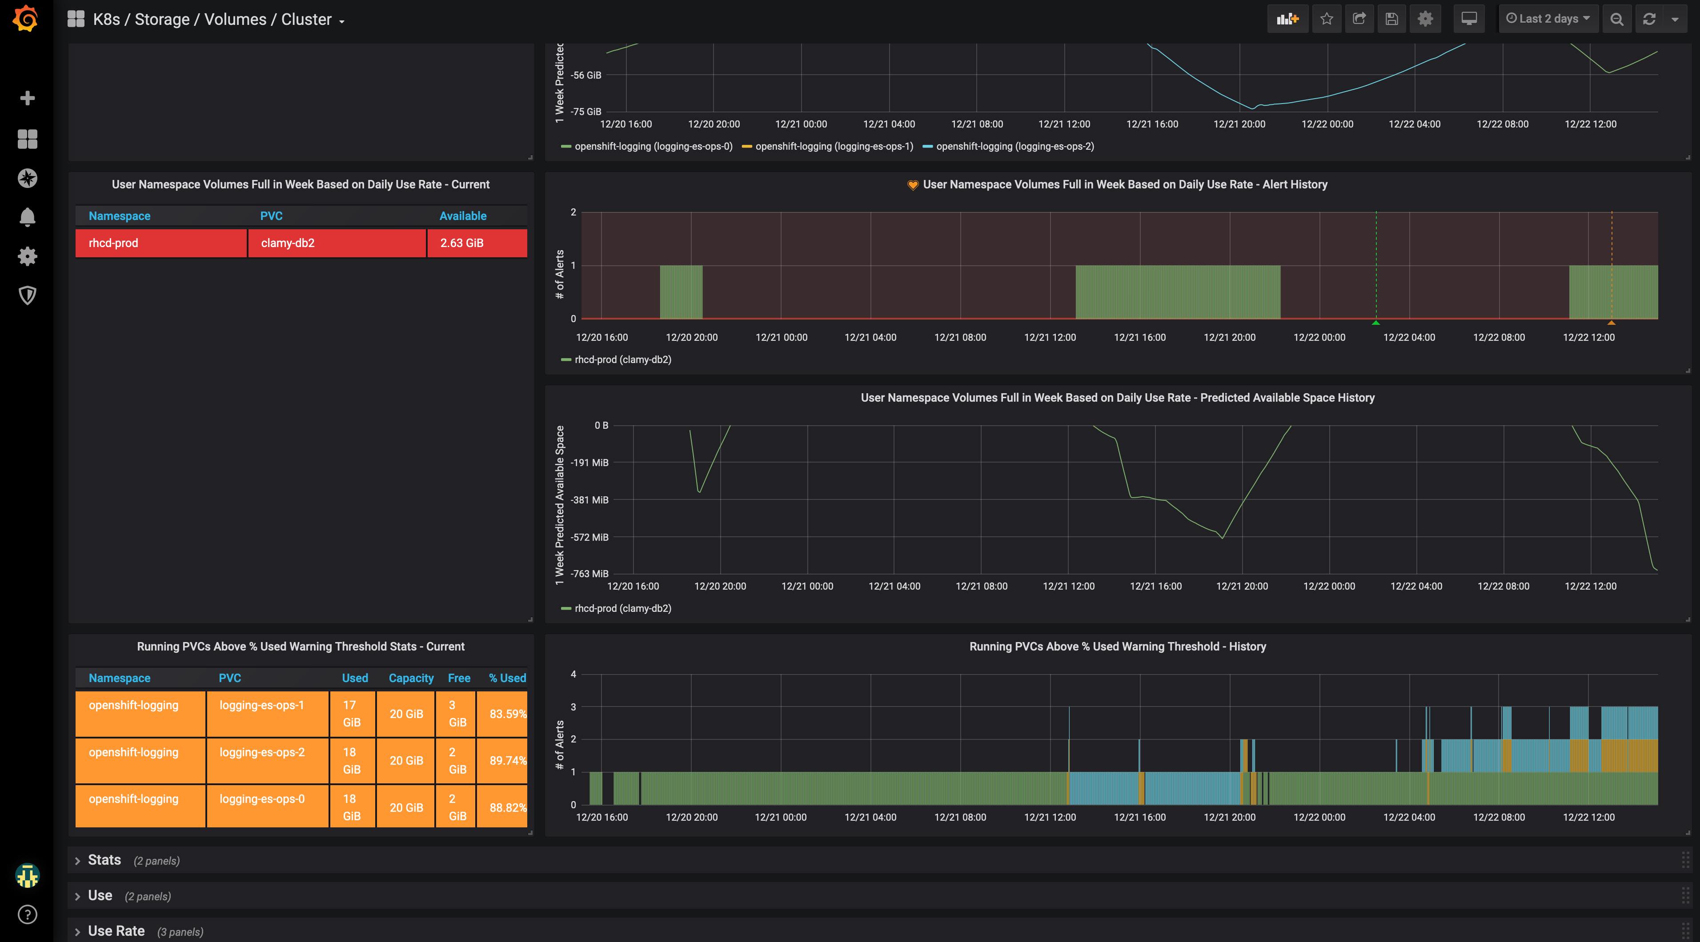Screen dimensions: 1700x942
Task: Open Dashboards from the sidebar grid icon
Action: [27, 139]
